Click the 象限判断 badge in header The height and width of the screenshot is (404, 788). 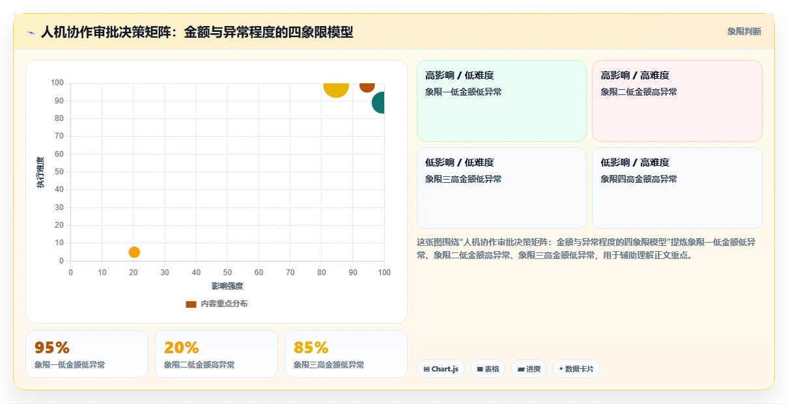tap(744, 31)
